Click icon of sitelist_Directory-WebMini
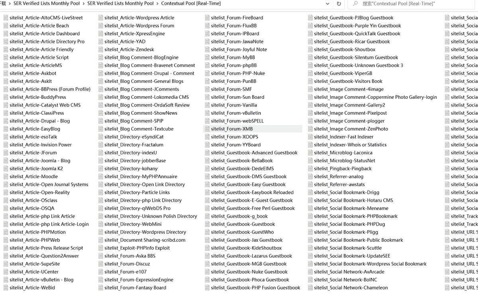 point(100,224)
